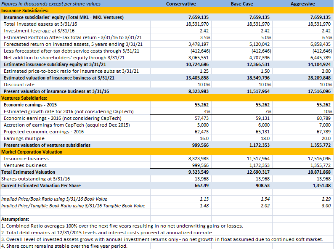Screen dimensions: 334x249
Task: Select the 2.00 price-to-book ratio cell
Action: coord(326,71)
